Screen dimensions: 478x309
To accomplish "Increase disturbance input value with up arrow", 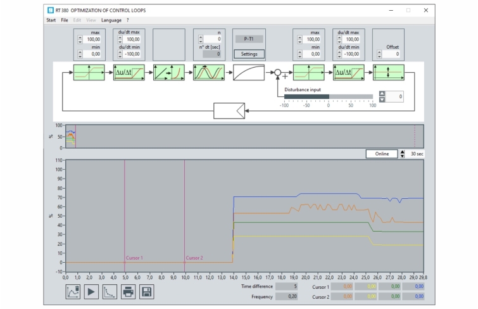I will 382,93.
